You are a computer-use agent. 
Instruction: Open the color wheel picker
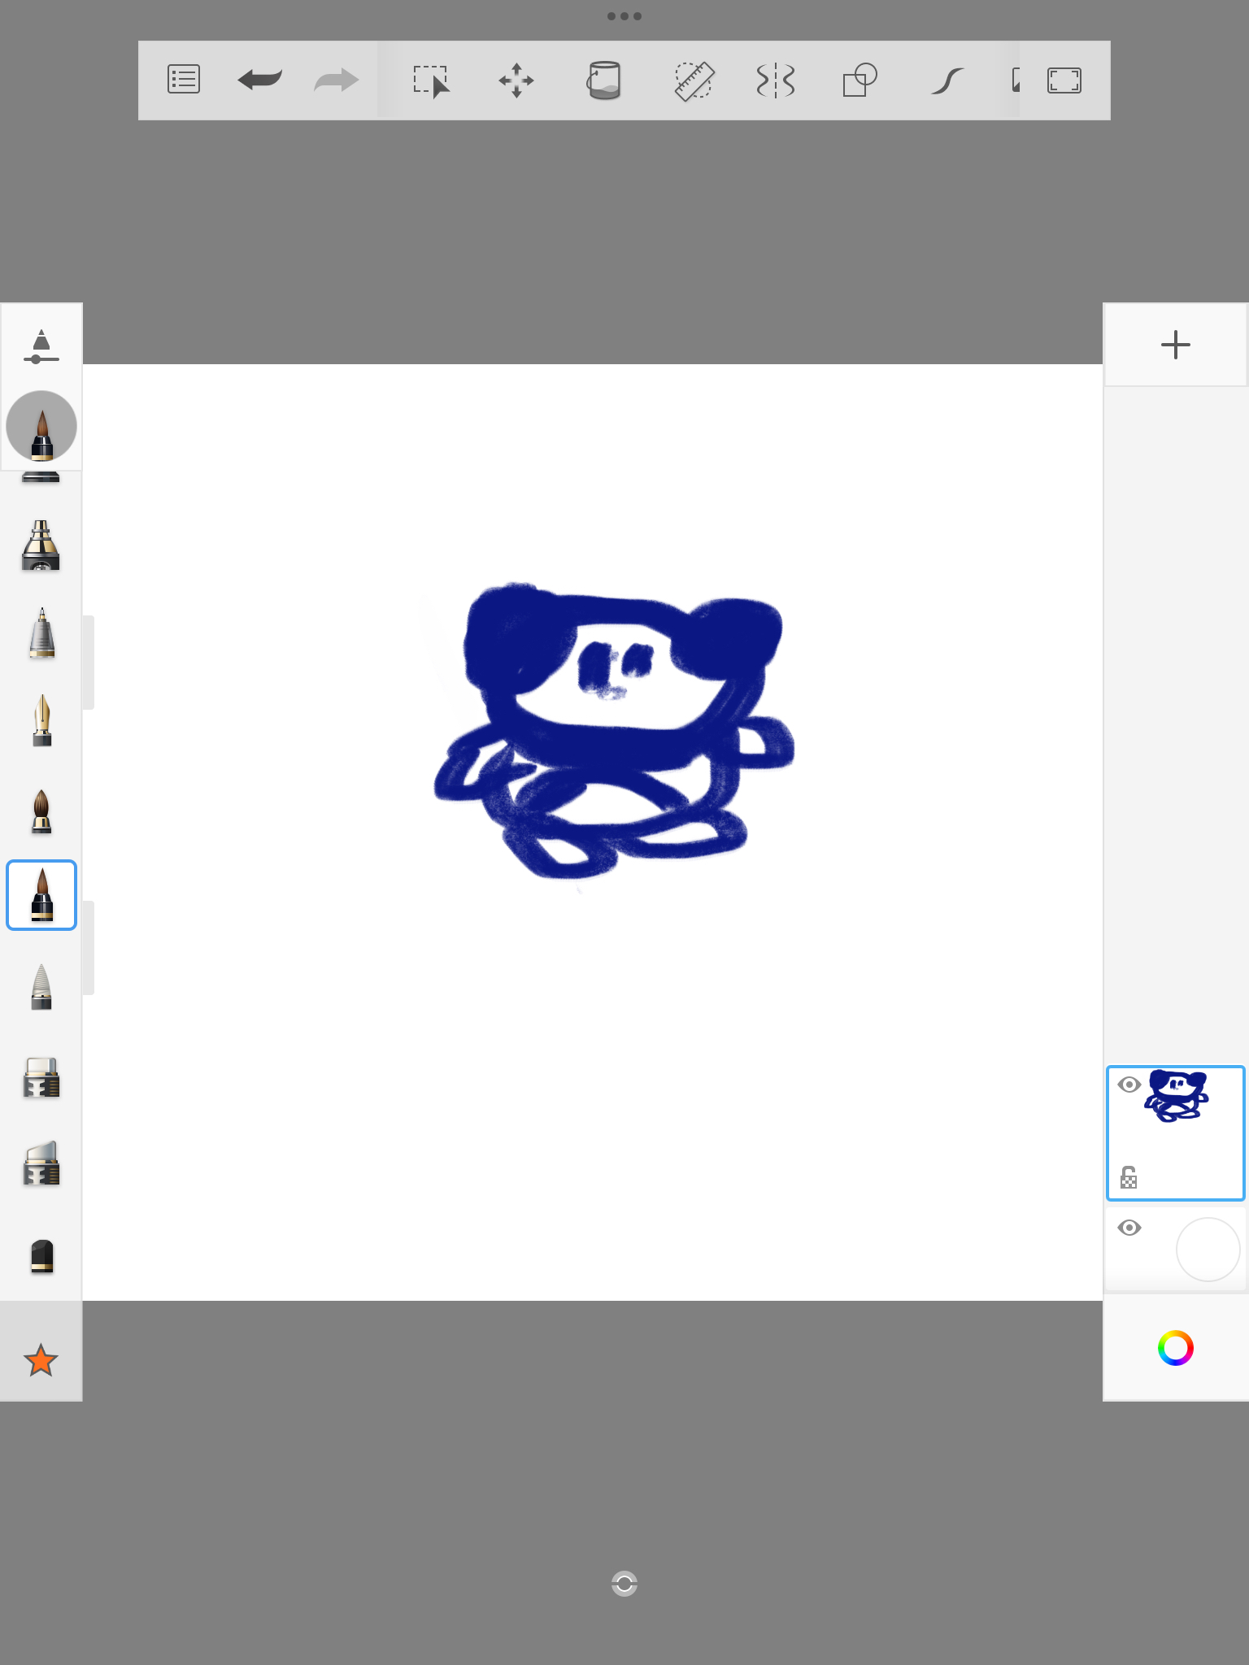(1175, 1348)
